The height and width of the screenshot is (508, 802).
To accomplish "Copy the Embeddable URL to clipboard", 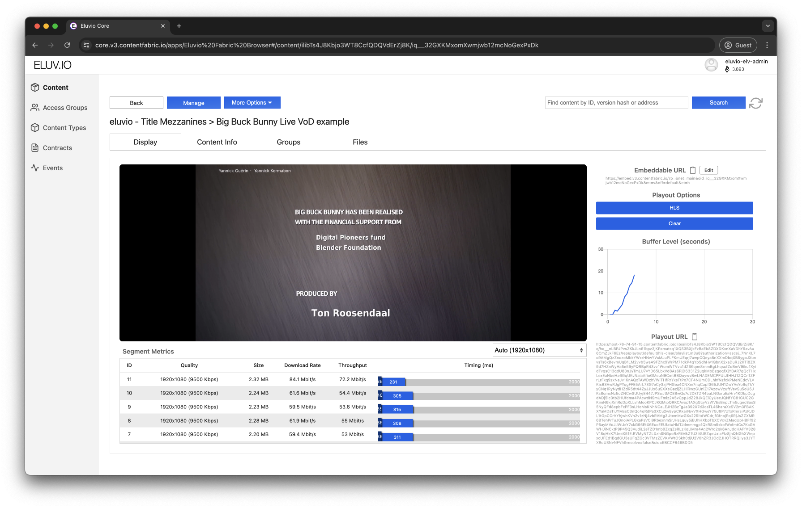I will tap(693, 170).
